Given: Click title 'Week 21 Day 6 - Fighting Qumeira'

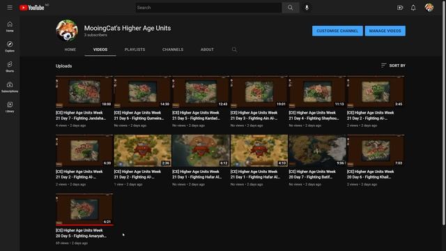Looking at the screenshot, I should coord(139,116).
